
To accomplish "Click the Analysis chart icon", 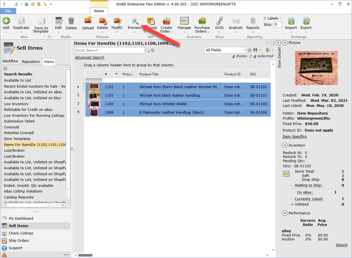I will [235, 21].
